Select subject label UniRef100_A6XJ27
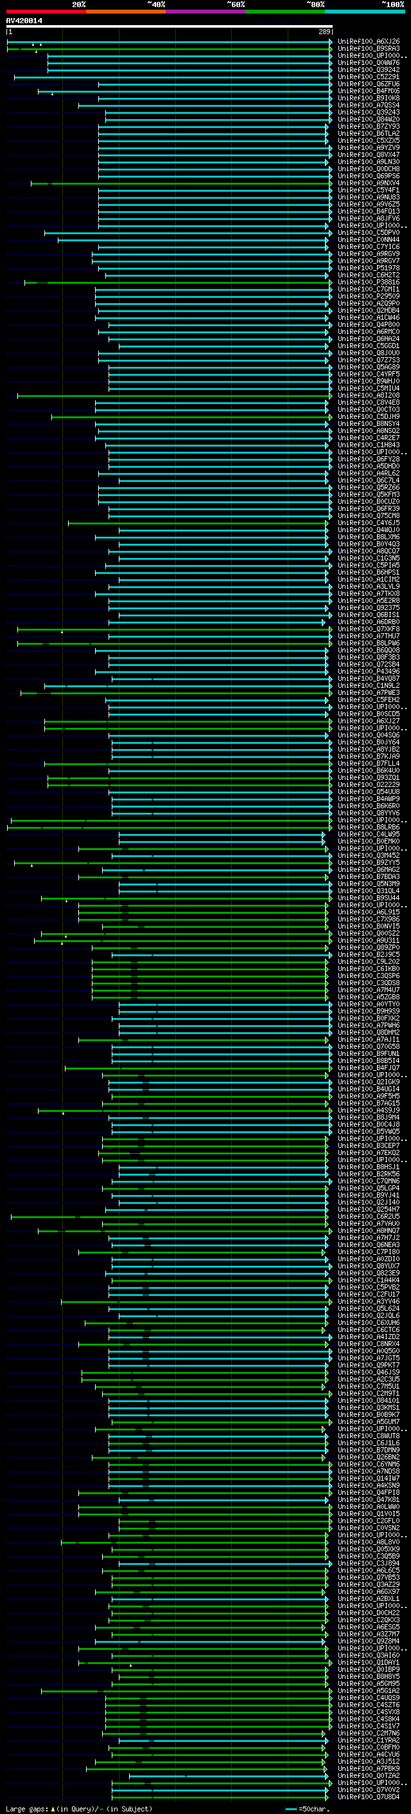The height and width of the screenshot is (1814, 411). pos(369,721)
